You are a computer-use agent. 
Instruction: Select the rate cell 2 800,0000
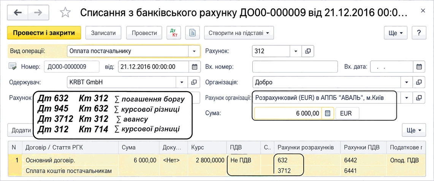tap(207, 160)
